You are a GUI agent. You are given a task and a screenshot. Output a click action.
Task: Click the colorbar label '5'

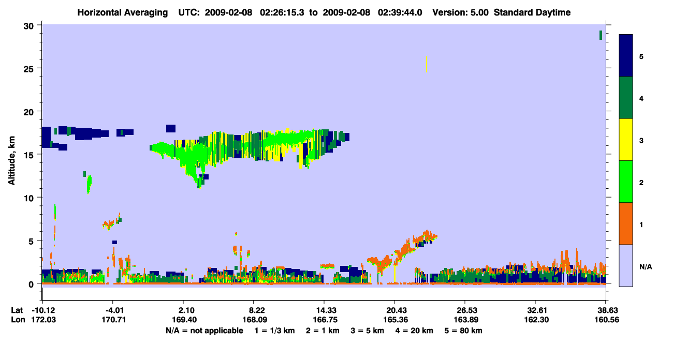[x=641, y=56]
